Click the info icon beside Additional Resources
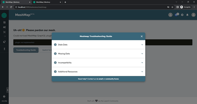The height and width of the screenshot is (104, 197). click(55, 72)
